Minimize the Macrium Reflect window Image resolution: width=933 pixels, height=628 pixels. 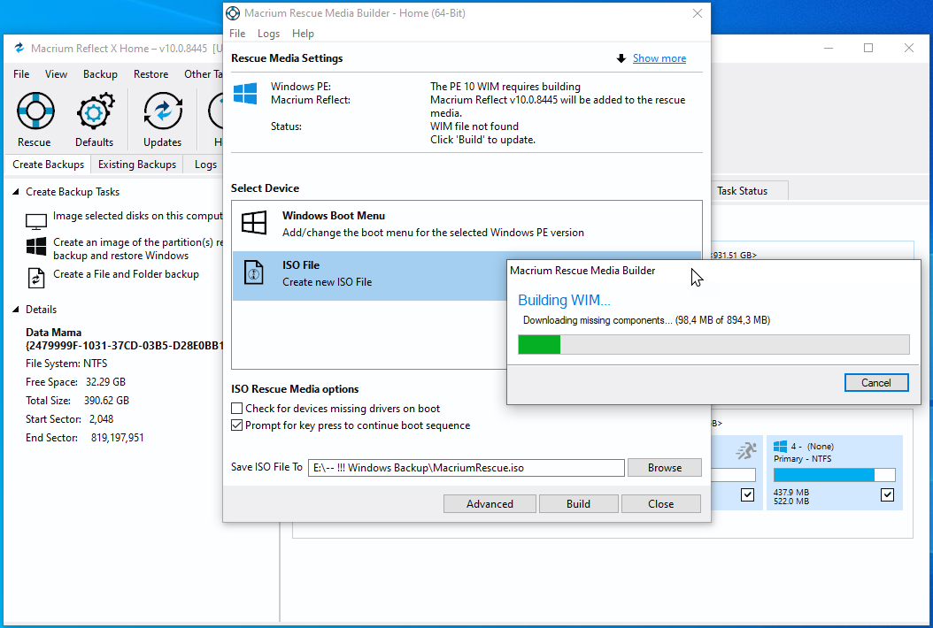click(829, 48)
